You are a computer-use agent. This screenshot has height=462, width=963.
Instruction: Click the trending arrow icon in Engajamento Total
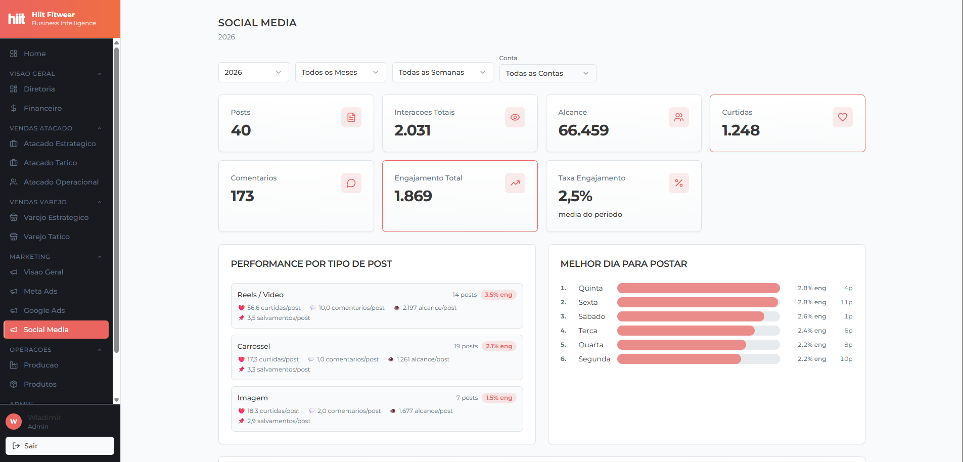[515, 183]
